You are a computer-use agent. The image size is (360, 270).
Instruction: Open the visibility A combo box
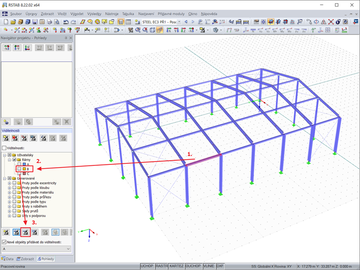[x=36, y=249]
